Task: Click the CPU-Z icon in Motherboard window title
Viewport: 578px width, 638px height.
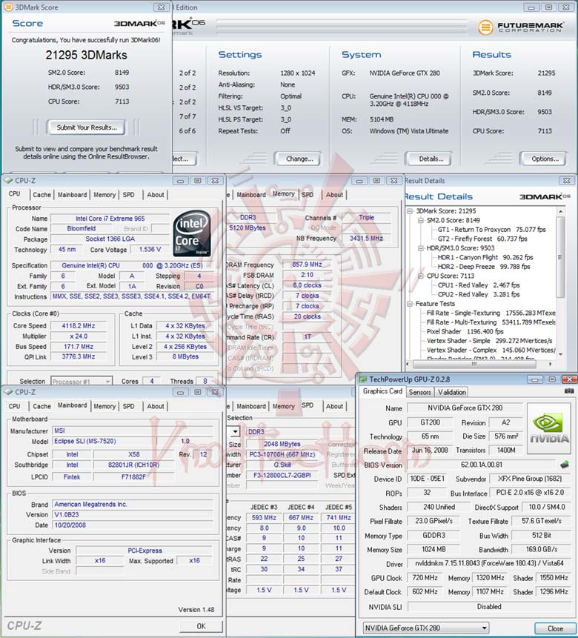Action: click(x=8, y=392)
